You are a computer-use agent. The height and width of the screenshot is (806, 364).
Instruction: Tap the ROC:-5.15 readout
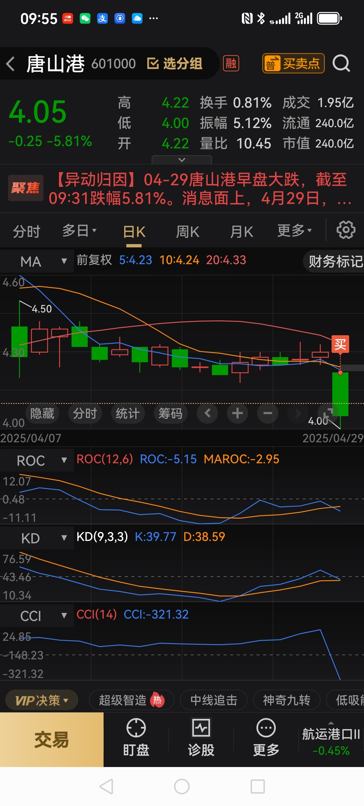tap(168, 459)
